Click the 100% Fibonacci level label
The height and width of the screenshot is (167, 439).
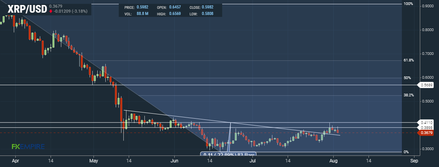click(x=409, y=4)
